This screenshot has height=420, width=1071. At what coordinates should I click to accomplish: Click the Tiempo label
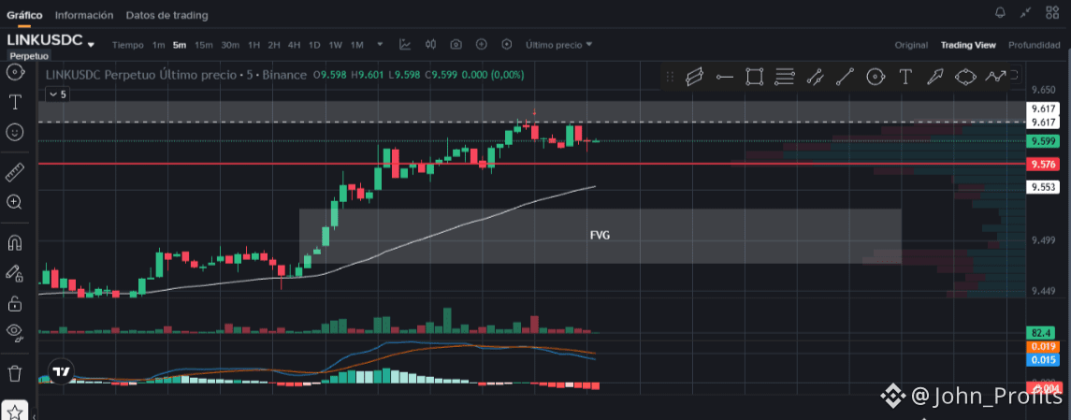pyautogui.click(x=128, y=45)
